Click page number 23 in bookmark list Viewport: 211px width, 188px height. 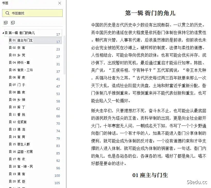58,49
